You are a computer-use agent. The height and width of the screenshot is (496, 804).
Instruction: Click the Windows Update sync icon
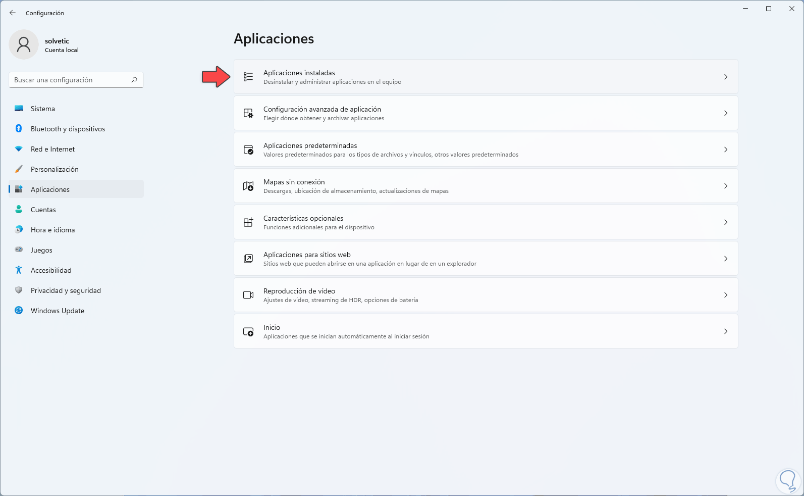coord(19,311)
